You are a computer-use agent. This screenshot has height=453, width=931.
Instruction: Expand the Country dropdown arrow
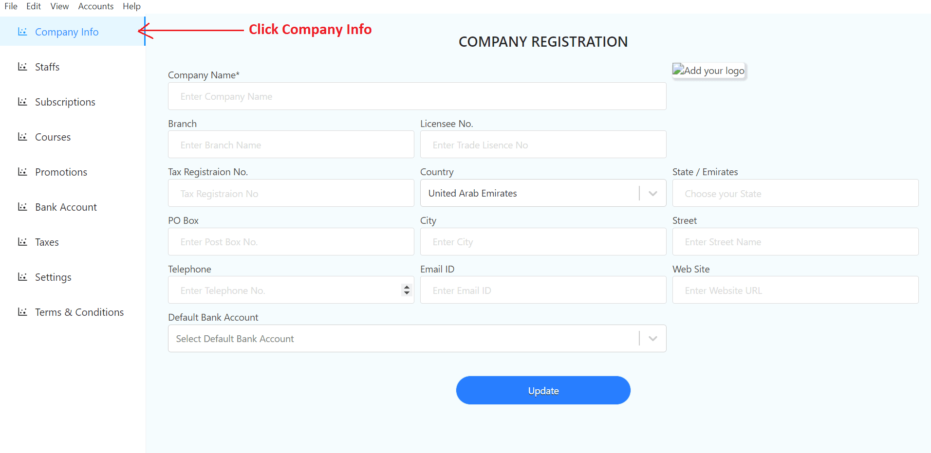click(x=653, y=193)
